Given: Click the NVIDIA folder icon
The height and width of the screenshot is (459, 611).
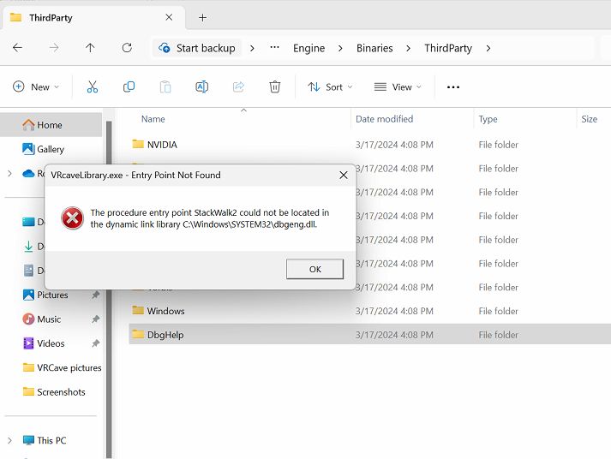Looking at the screenshot, I should click(138, 144).
